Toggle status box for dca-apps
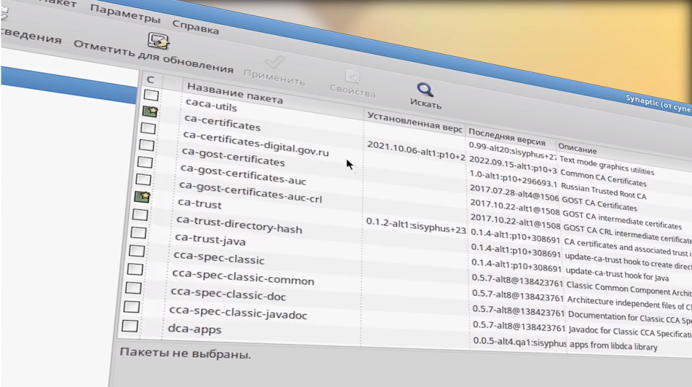 pos(129,326)
